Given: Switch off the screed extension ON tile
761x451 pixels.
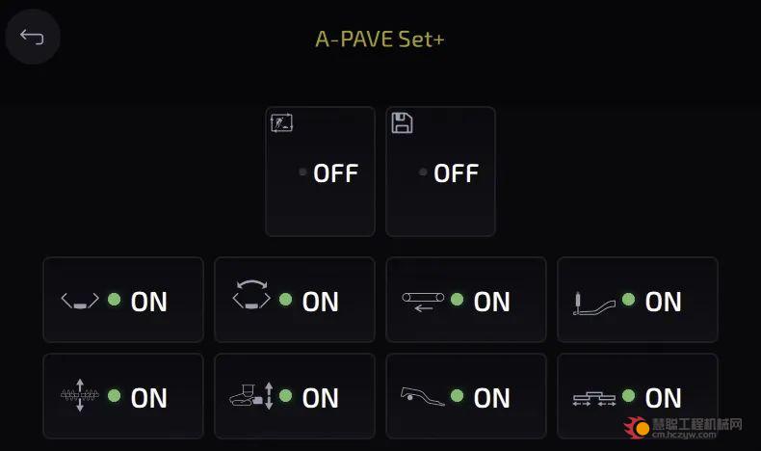Looking at the screenshot, I should click(638, 396).
